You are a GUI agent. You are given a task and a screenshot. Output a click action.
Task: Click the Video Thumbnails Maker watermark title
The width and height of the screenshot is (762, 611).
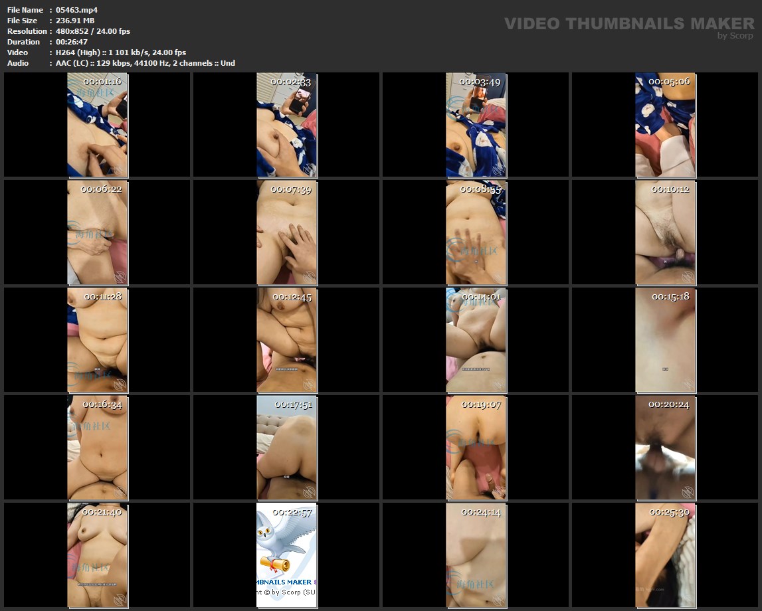tap(628, 23)
